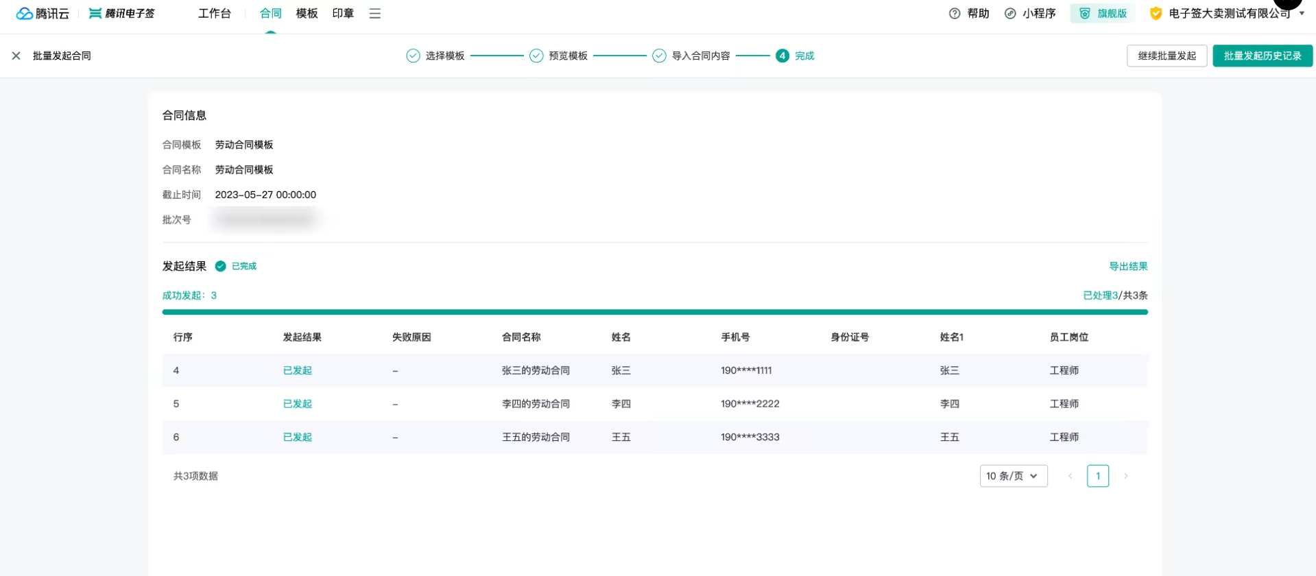Click 工程师 position in 王五 row
The width and height of the screenshot is (1316, 576).
coord(1064,437)
